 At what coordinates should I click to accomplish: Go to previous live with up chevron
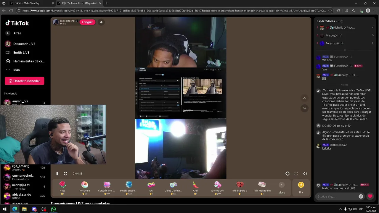[x=304, y=98]
